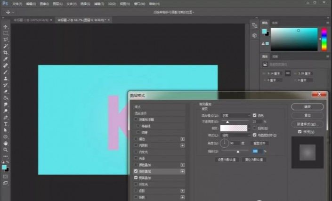The image size is (332, 201).
Task: Click the 复位为默认值 button
Action: coord(254,160)
